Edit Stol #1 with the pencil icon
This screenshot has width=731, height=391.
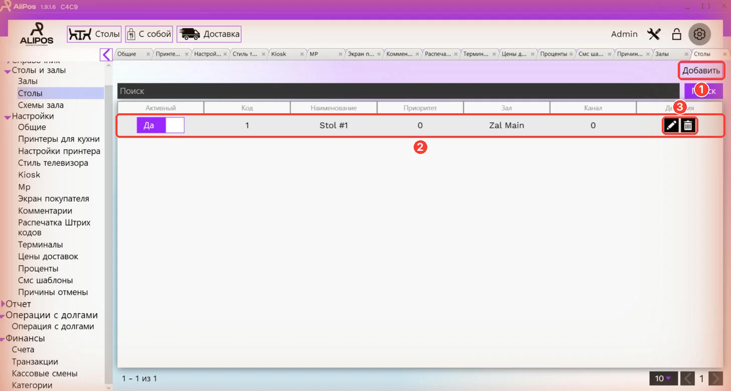[671, 126]
